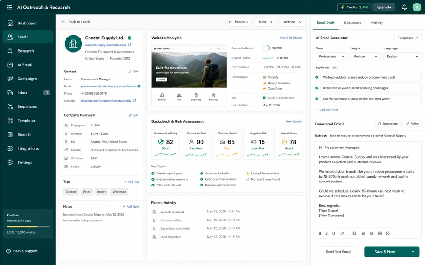Click Add Key Point link
425x265 pixels.
click(x=327, y=110)
